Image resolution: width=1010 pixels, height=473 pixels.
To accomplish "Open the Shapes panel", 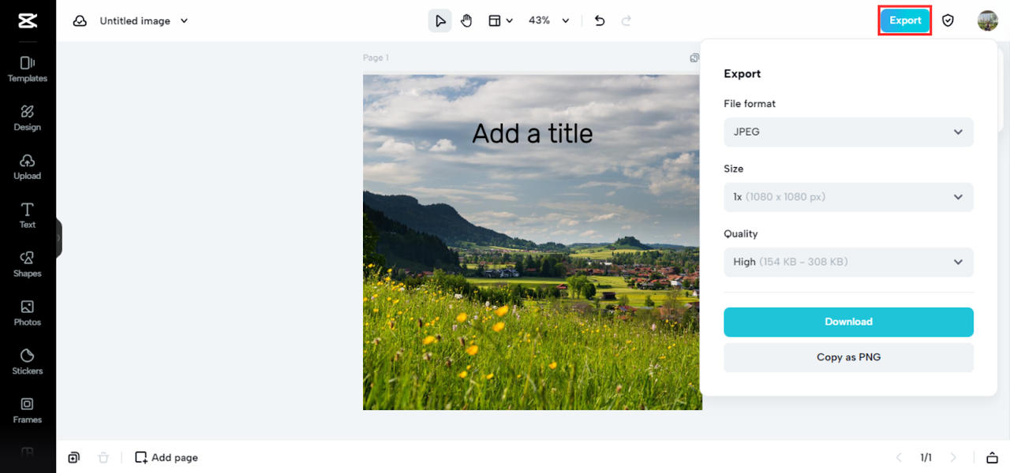I will [x=28, y=264].
